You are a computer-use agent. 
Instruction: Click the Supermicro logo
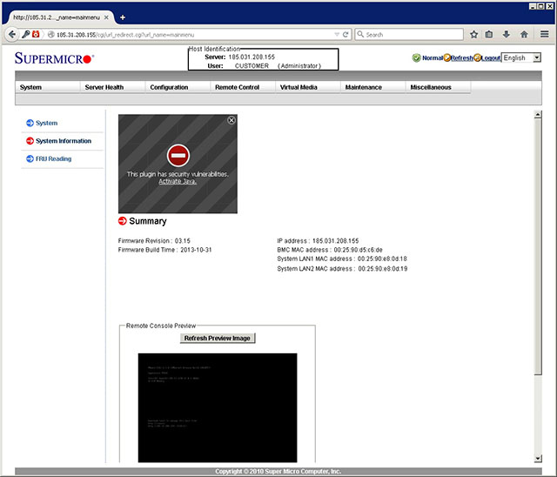click(54, 58)
